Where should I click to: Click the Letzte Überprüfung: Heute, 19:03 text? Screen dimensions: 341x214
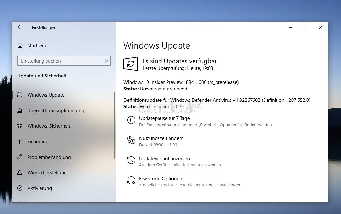click(178, 68)
